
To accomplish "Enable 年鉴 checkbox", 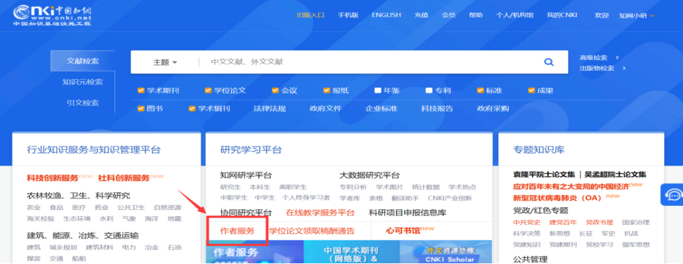I will point(378,90).
